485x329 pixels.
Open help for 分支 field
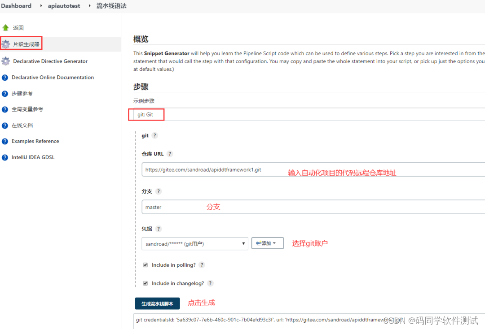point(159,191)
